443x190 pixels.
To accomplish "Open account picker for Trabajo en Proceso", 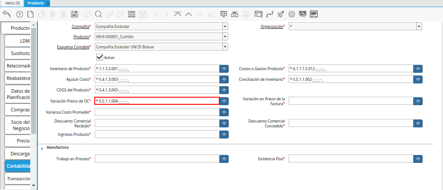I will click(224, 159).
